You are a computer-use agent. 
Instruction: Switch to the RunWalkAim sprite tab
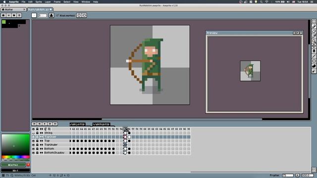(40, 9)
